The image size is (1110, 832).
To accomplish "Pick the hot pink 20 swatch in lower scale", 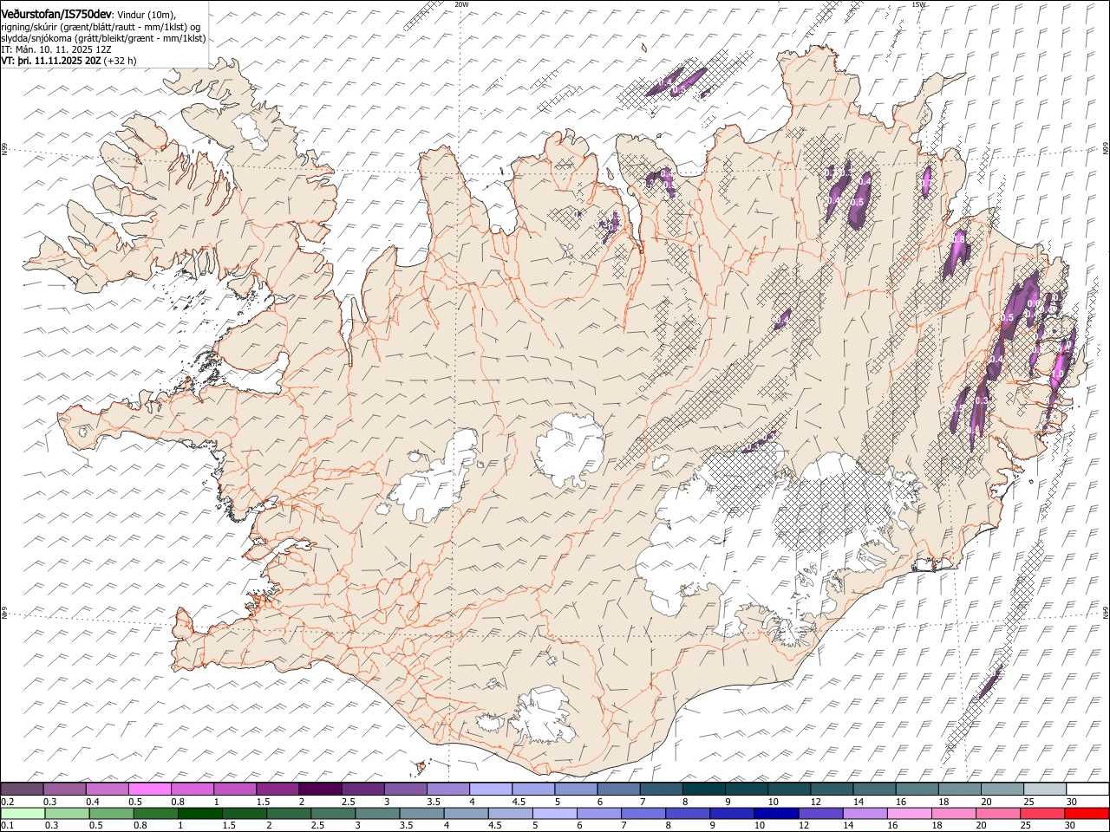I will pyautogui.click(x=997, y=814).
